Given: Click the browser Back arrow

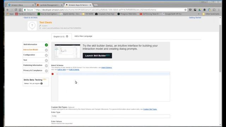Looking at the screenshot, I should [8, 10].
